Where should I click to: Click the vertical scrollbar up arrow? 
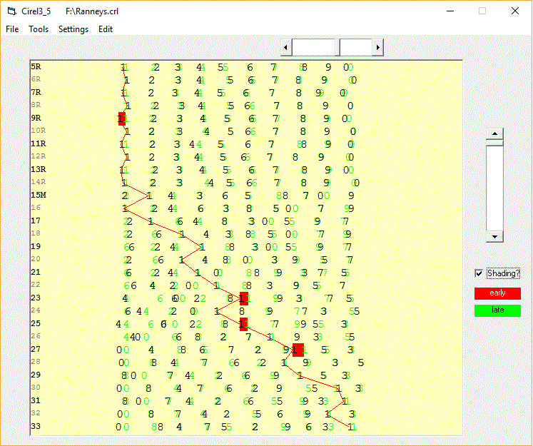(494, 133)
